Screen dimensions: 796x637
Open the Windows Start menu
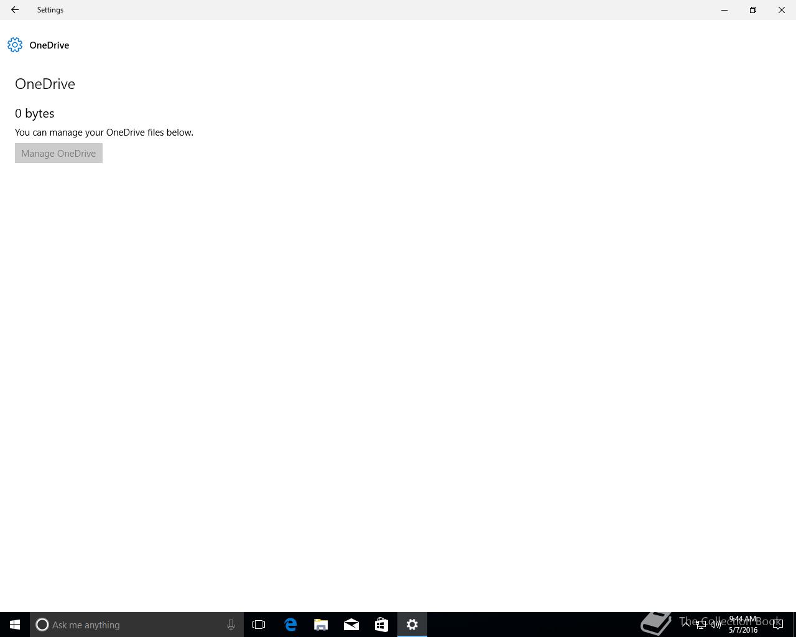15,625
